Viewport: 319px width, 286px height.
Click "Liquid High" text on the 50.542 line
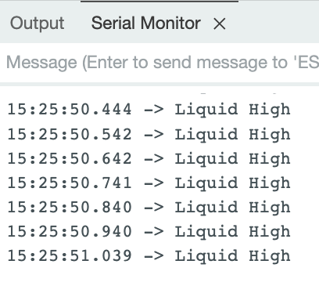(x=232, y=136)
